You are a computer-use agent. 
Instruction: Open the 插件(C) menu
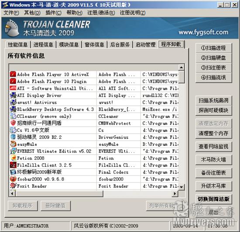(x=53, y=13)
